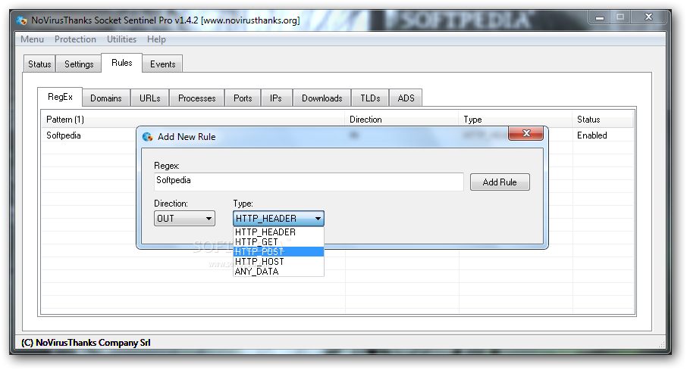Minimize the Socket Sentinel window
The width and height of the screenshot is (687, 370).
tap(600, 17)
